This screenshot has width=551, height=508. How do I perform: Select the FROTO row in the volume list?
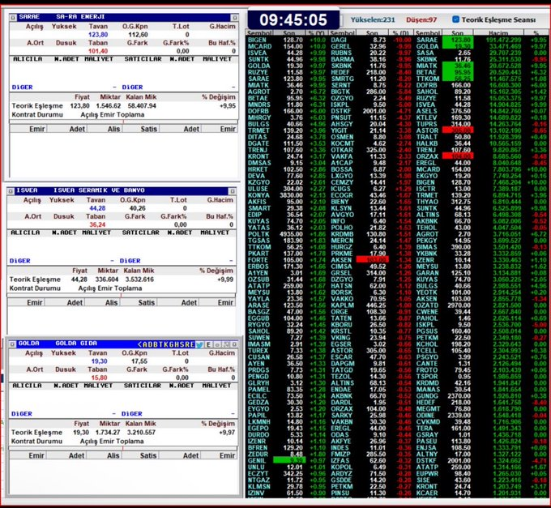click(481, 369)
